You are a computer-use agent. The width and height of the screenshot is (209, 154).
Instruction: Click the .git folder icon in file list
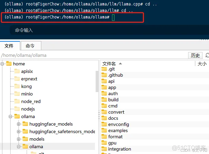(104, 69)
